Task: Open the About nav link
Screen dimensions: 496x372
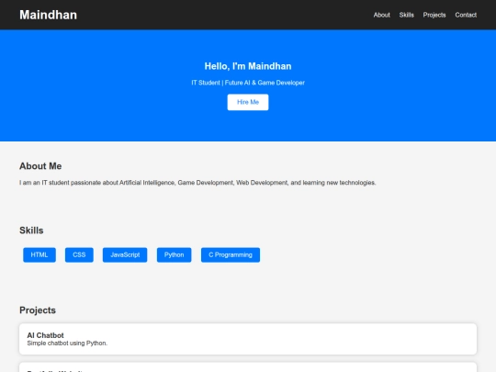Action: click(381, 15)
